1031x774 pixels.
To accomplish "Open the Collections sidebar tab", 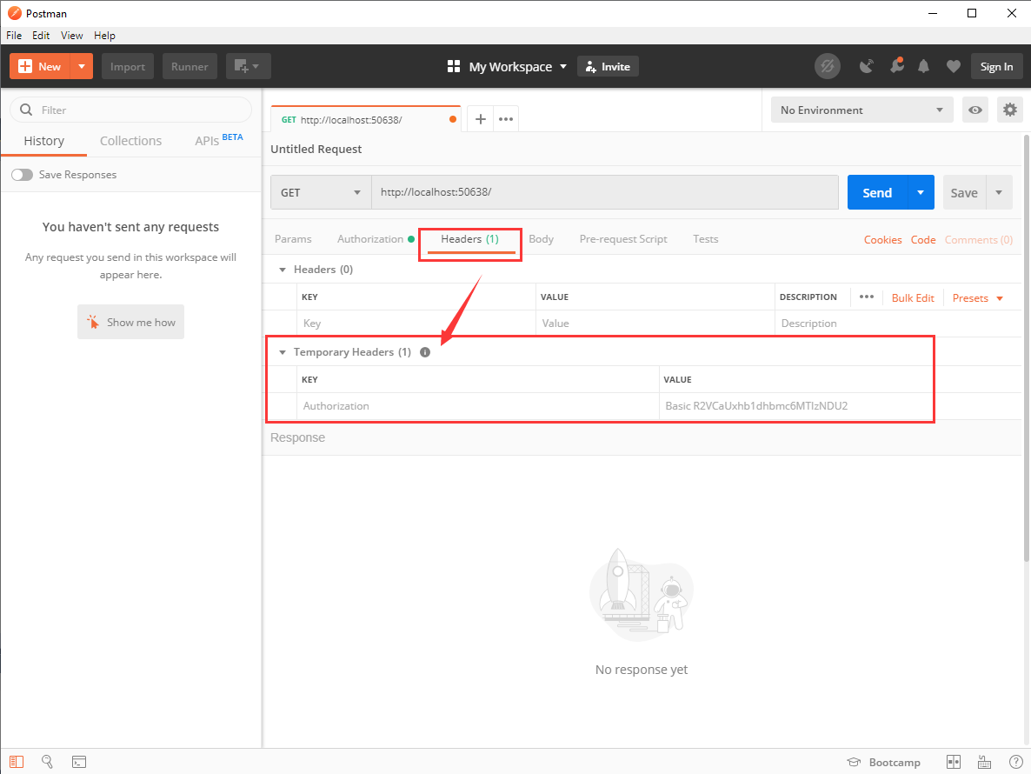I will (130, 141).
